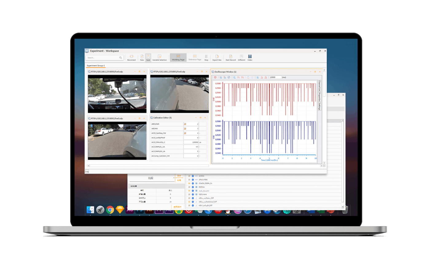Create a new experiment with New icon
This screenshot has width=430, height=269.
pos(142,57)
